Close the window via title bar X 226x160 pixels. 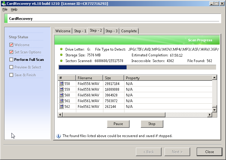(222, 3)
